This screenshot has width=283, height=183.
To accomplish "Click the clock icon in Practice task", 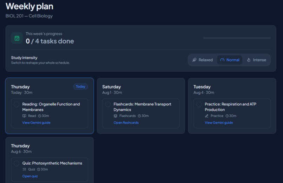I will coord(227,116).
